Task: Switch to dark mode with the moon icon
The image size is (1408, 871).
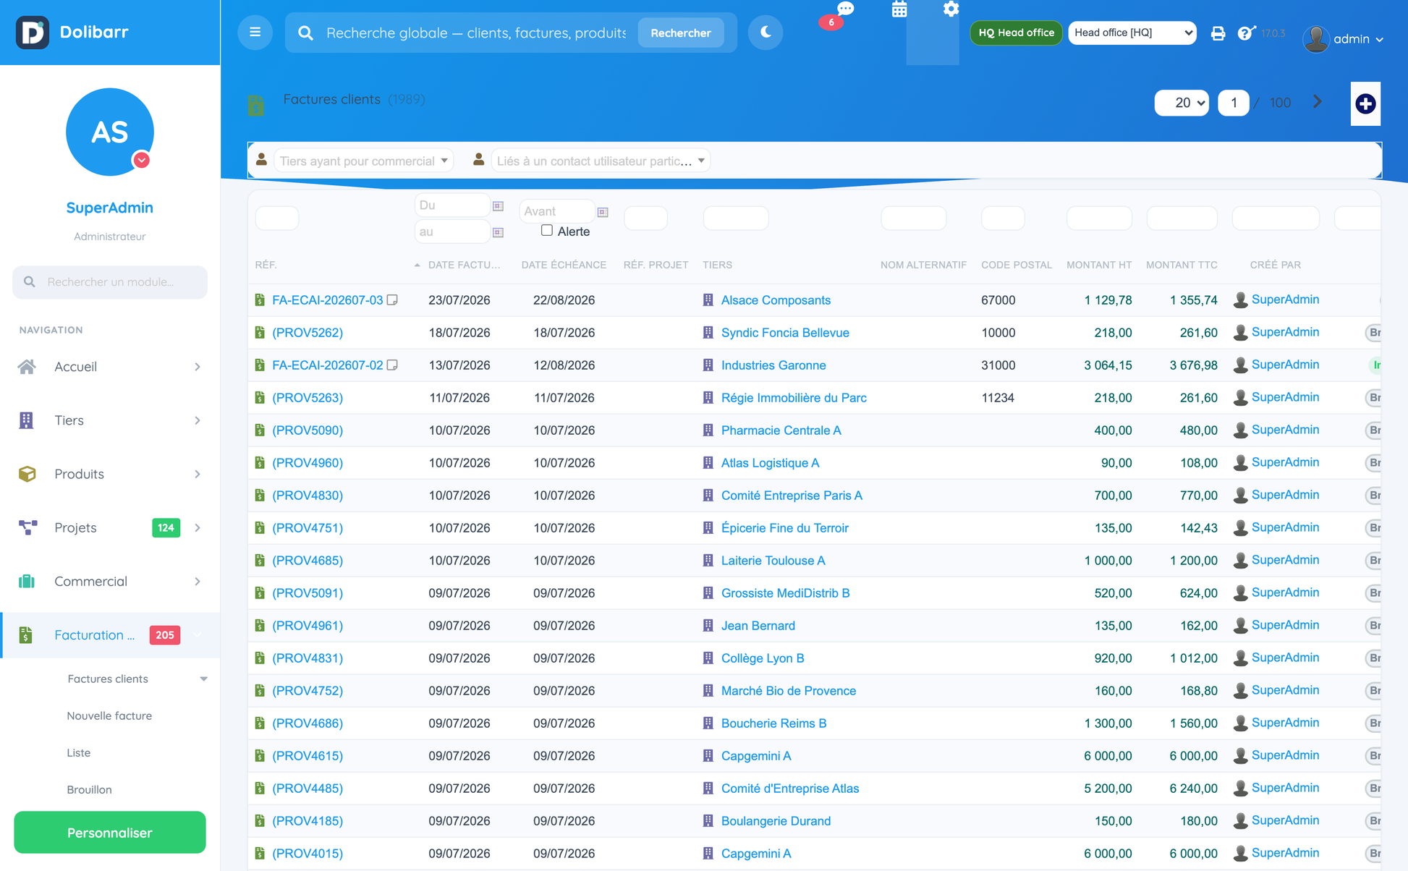Action: click(766, 33)
